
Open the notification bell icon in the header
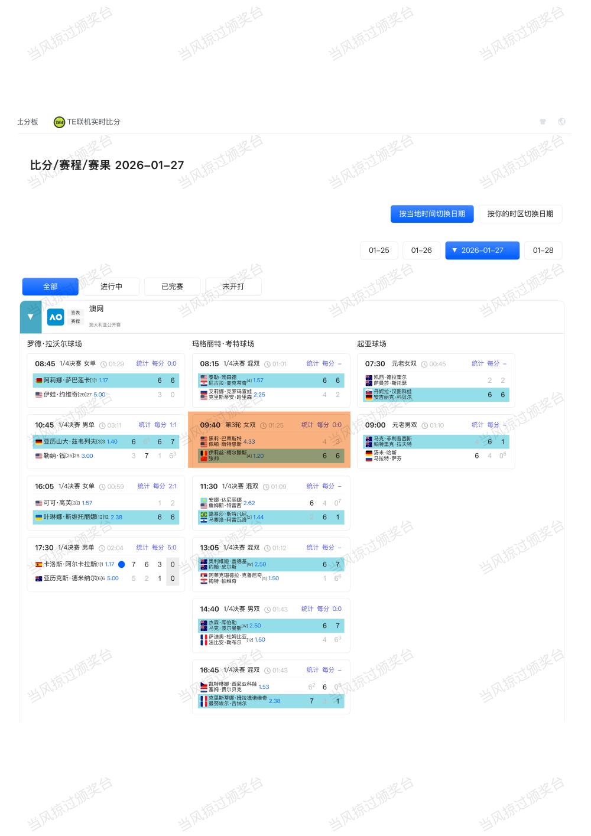pos(543,121)
